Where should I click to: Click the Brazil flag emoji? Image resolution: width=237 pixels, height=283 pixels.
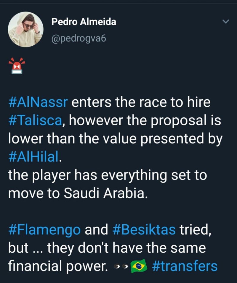pyautogui.click(x=139, y=266)
